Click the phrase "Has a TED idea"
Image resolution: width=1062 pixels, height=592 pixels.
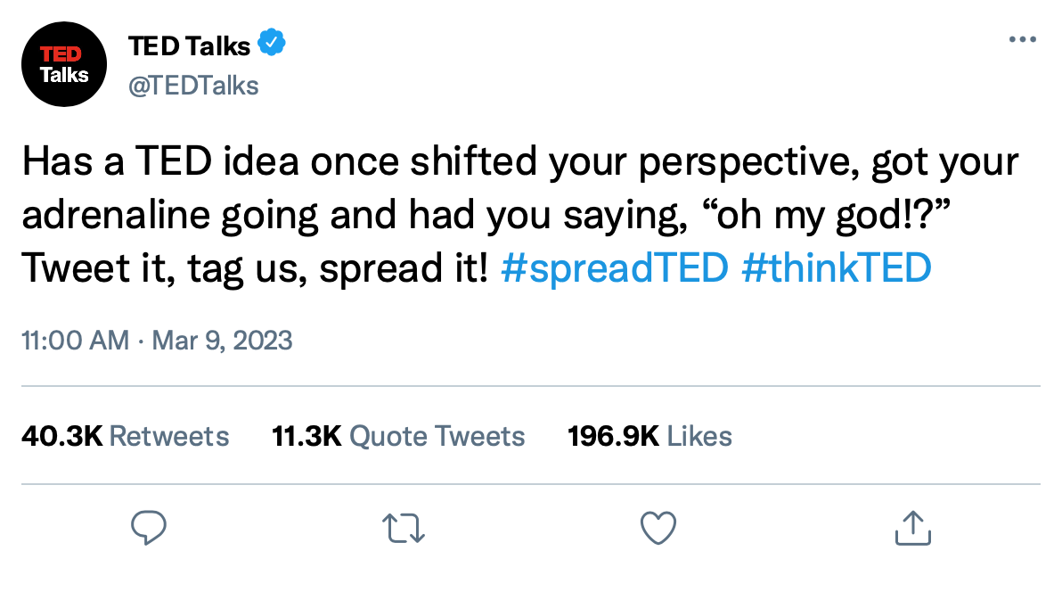tap(125, 163)
